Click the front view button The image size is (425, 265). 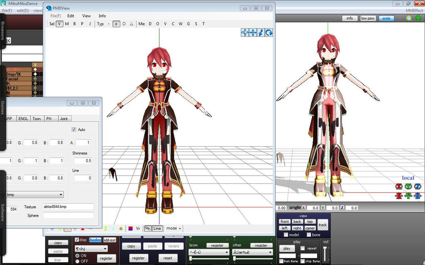pyautogui.click(x=285, y=222)
